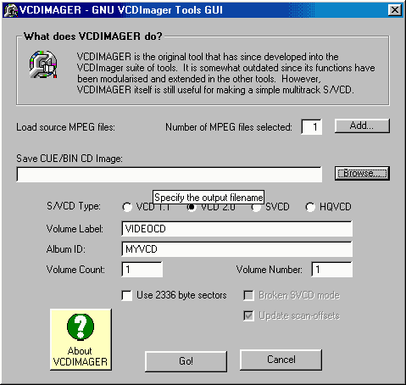Click the VCDImager wrench icon in description box

[x=43, y=64]
